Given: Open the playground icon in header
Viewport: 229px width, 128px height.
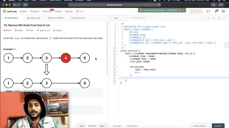Looking at the screenshot, I should pos(208,11).
